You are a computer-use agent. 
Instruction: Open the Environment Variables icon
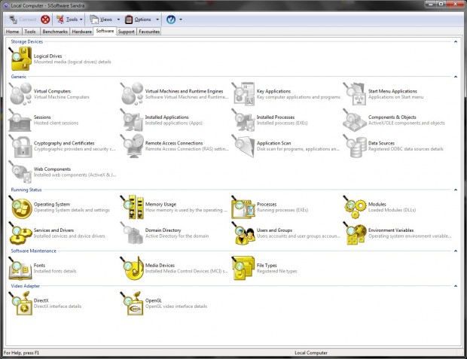point(355,233)
